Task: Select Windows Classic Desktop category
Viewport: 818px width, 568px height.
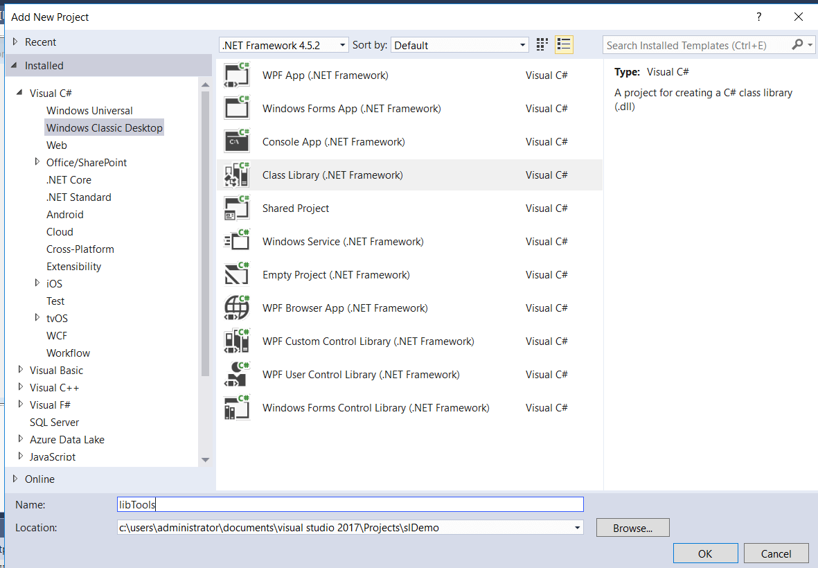Action: pyautogui.click(x=105, y=127)
